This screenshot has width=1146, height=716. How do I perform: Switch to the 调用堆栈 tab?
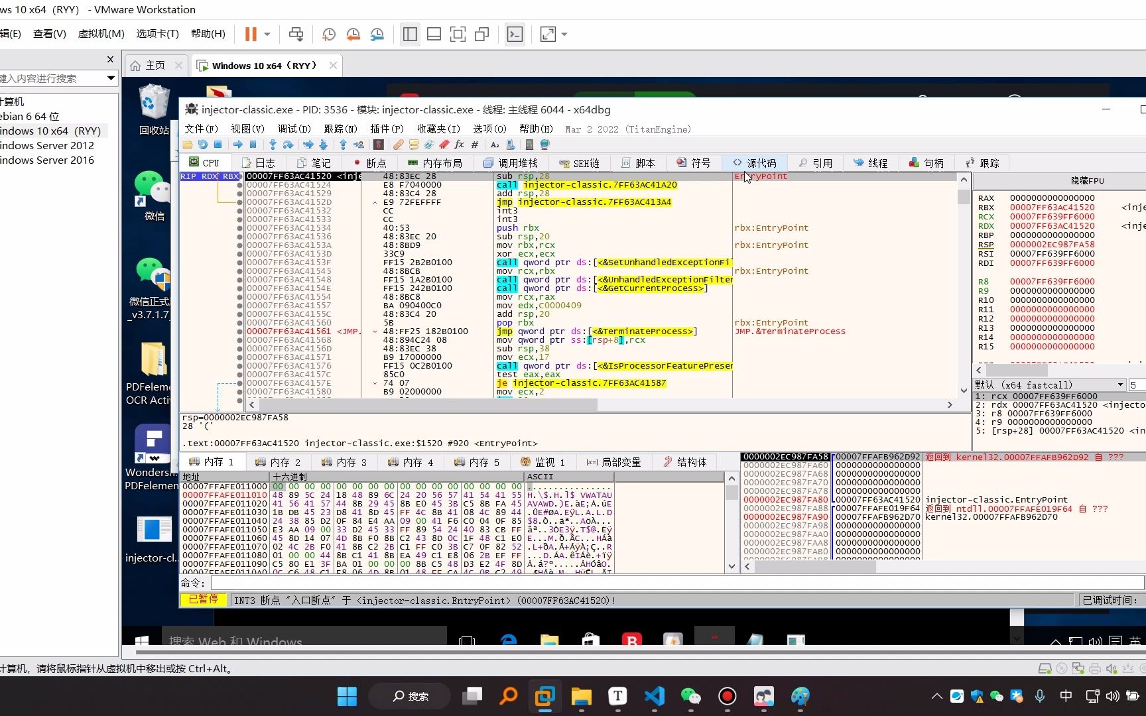click(511, 163)
